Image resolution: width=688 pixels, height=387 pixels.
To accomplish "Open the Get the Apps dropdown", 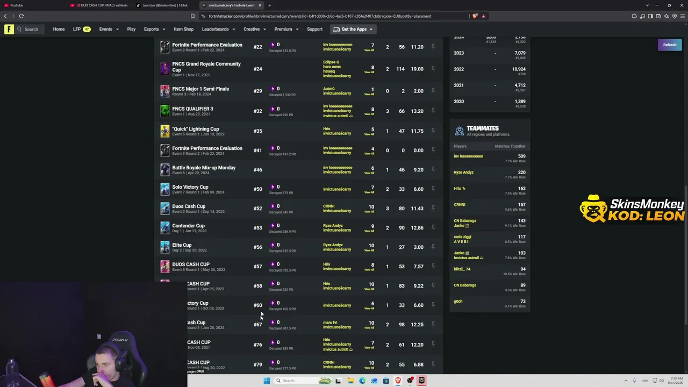I will click(x=353, y=29).
